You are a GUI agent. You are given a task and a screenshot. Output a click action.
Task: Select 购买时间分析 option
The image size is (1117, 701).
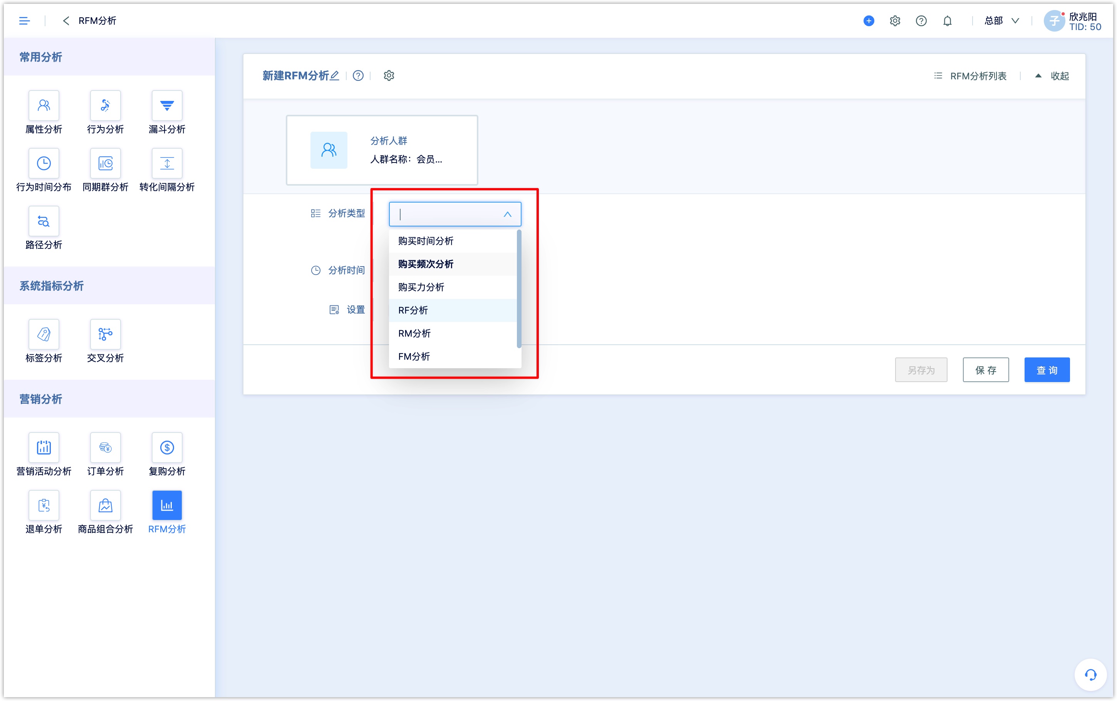[453, 241]
